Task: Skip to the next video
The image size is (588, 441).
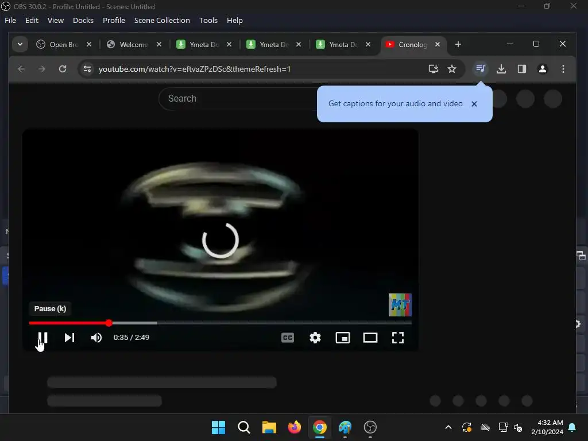Action: (69, 338)
